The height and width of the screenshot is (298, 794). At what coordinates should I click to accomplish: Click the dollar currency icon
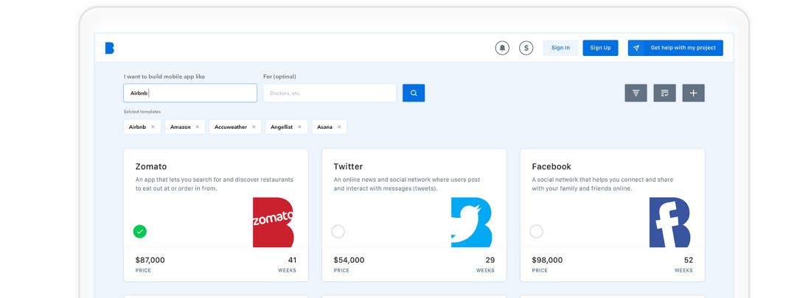click(526, 48)
